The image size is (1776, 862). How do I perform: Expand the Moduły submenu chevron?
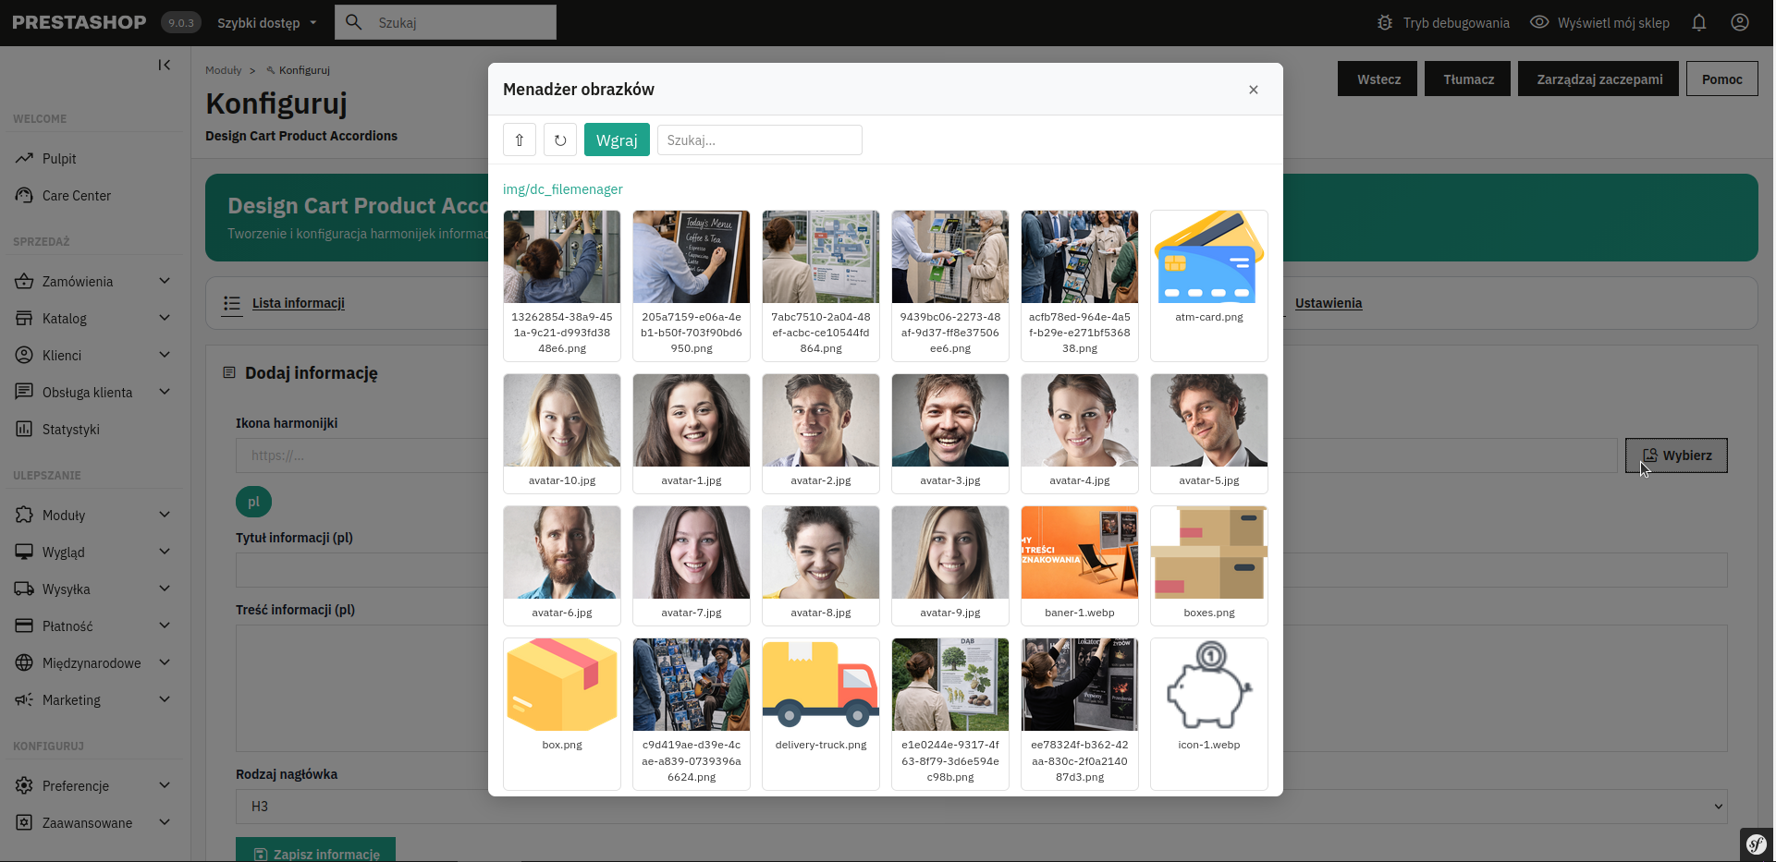165,515
